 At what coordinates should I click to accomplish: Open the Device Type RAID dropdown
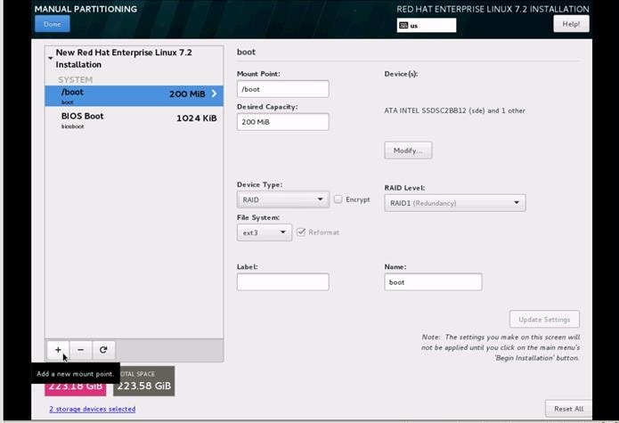click(282, 199)
